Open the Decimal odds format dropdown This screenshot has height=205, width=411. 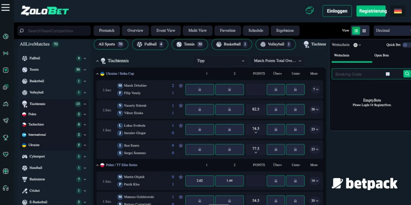pos(392,31)
